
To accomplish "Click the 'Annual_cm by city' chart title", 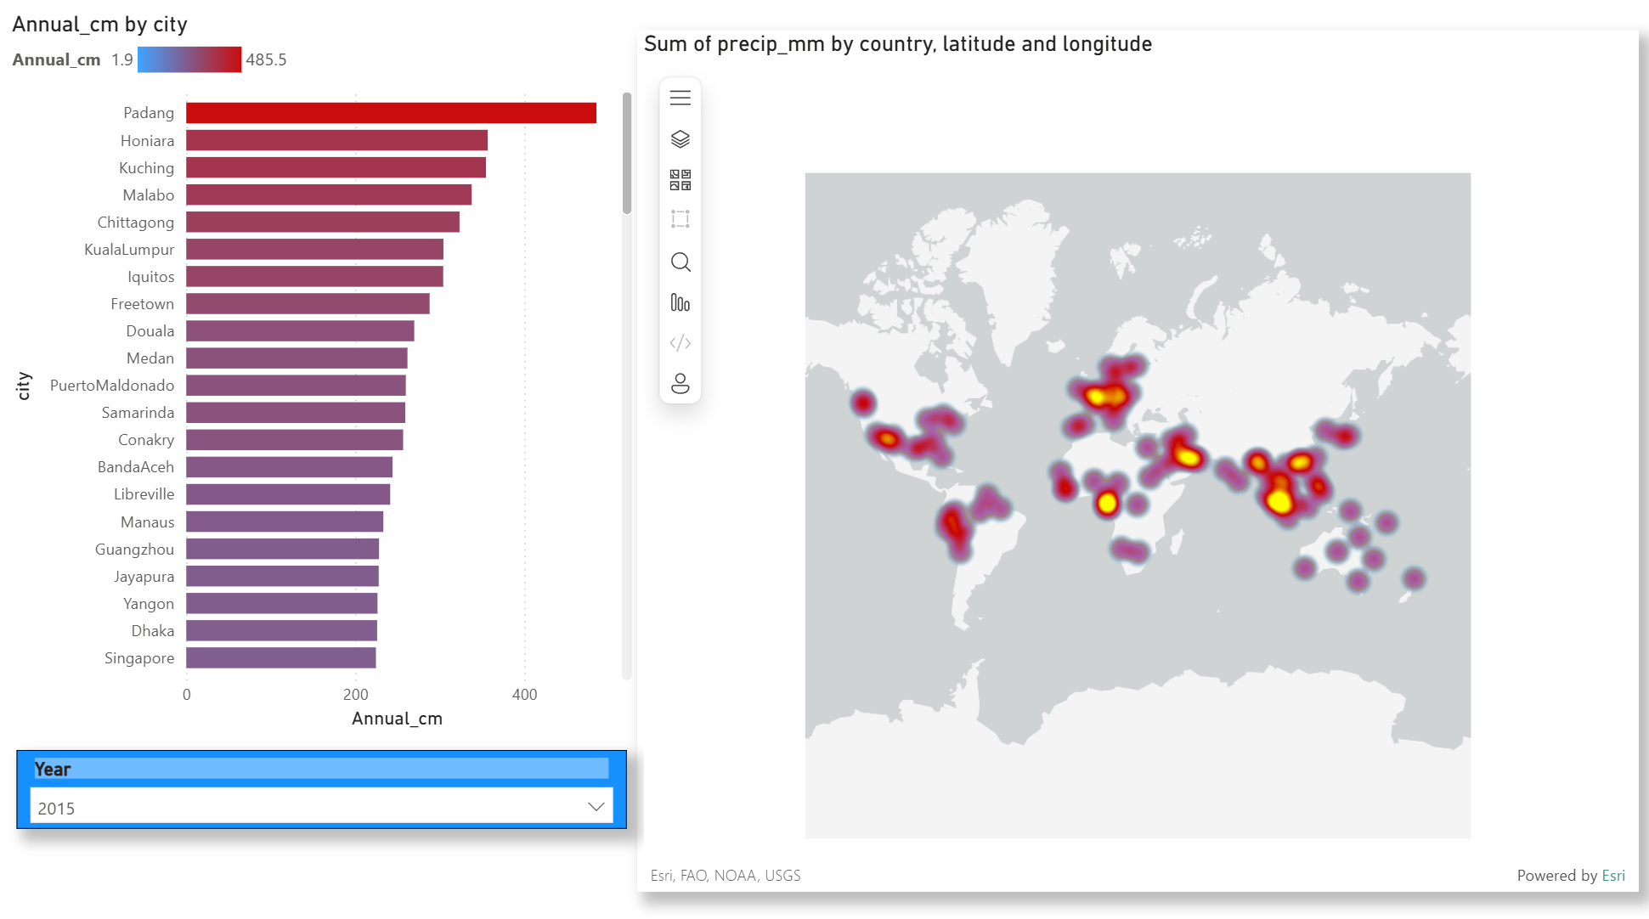I will (100, 25).
